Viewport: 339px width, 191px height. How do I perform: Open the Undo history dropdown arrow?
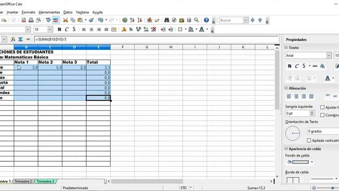point(106,20)
